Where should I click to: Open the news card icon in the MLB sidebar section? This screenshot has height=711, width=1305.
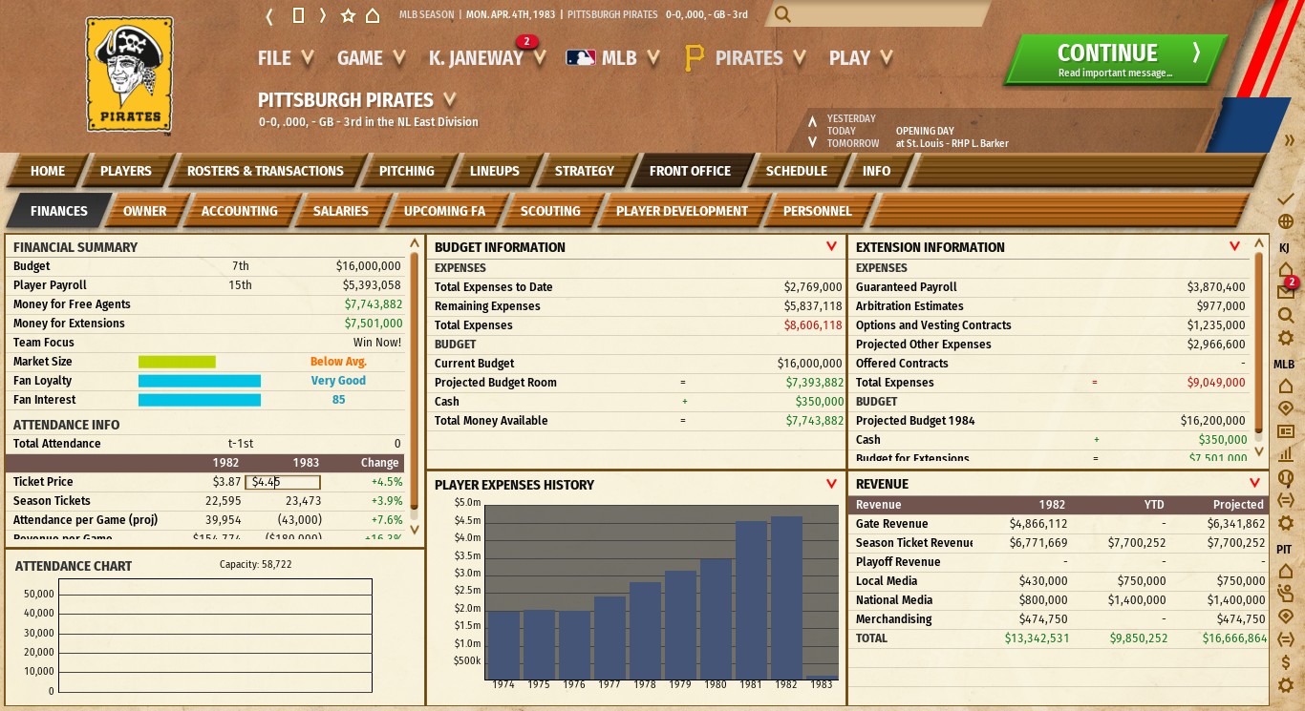pyautogui.click(x=1285, y=431)
